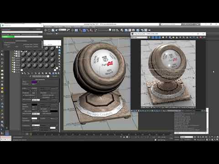Click Assign Material to Selection icon

pyautogui.click(x=28, y=73)
